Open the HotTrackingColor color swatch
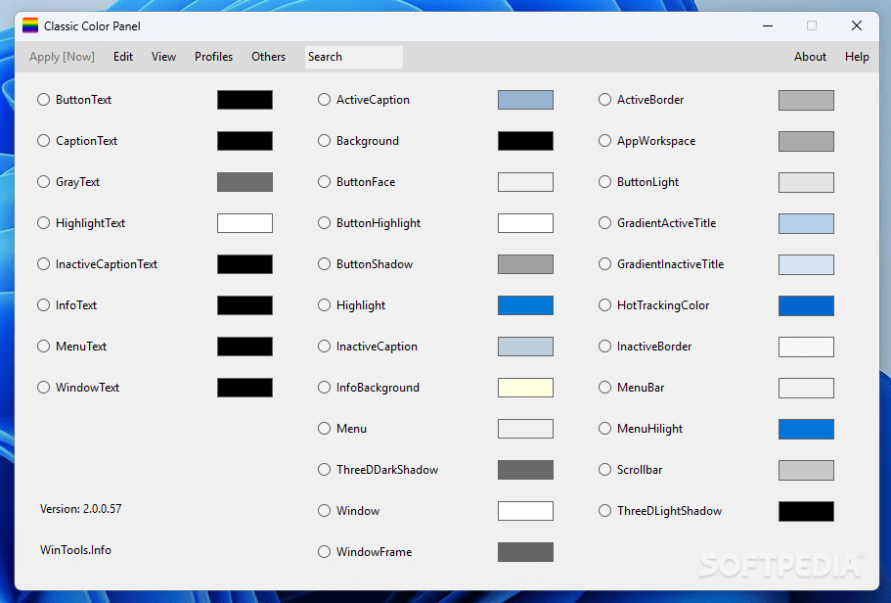 [x=806, y=305]
